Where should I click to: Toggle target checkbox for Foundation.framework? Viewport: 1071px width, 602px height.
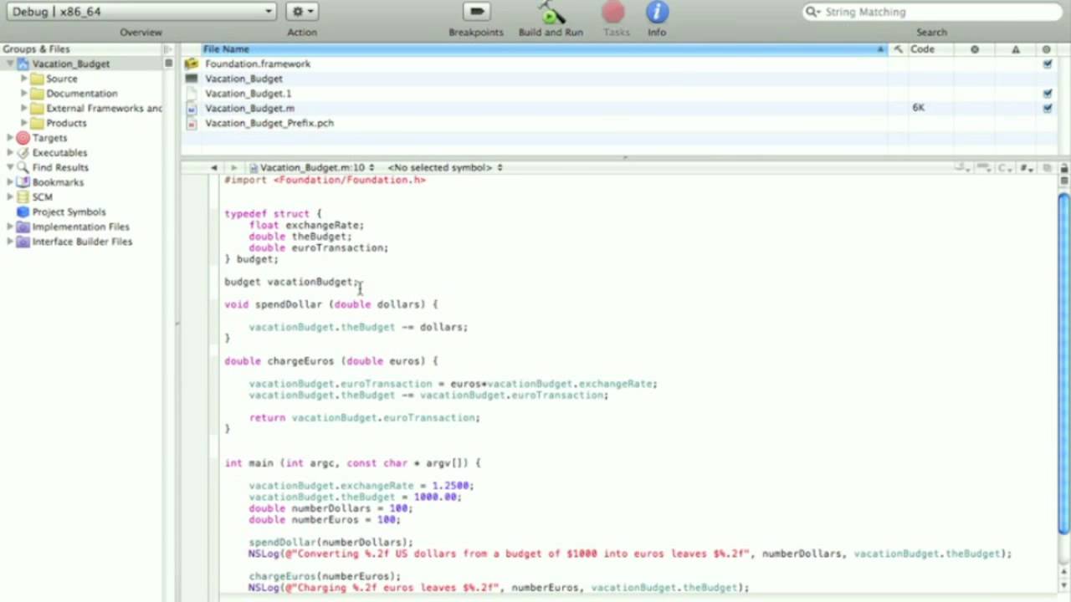tap(1047, 64)
